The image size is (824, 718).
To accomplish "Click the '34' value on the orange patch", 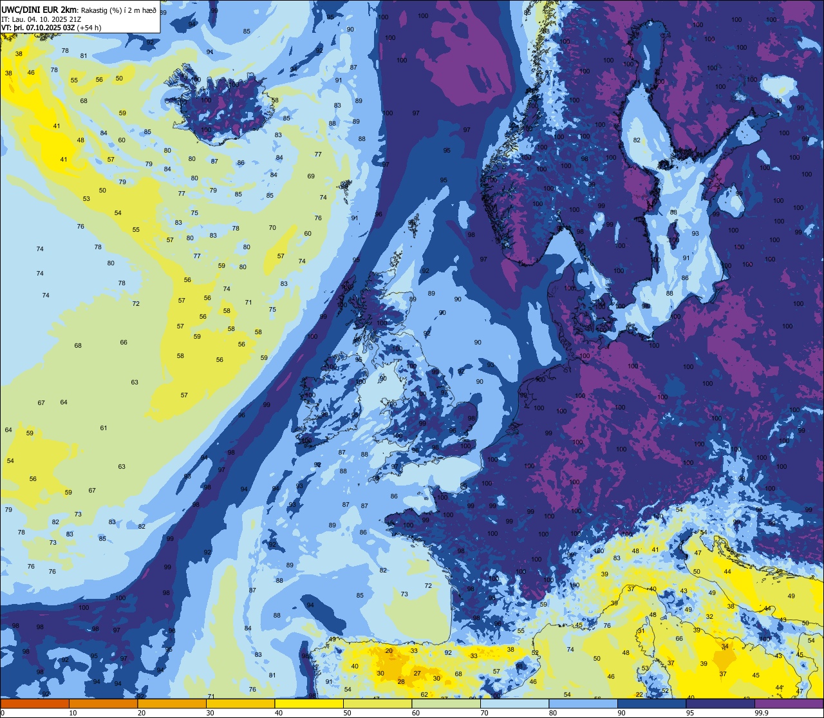I will pyautogui.click(x=725, y=646).
